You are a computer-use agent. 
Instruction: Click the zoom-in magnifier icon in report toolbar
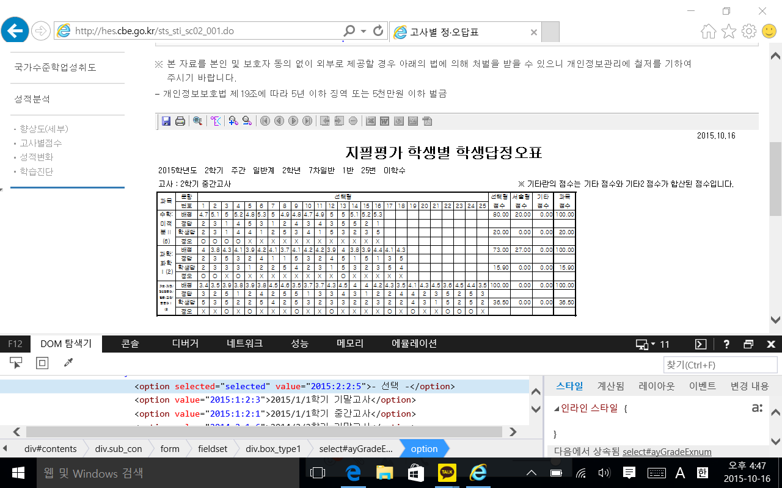point(233,121)
